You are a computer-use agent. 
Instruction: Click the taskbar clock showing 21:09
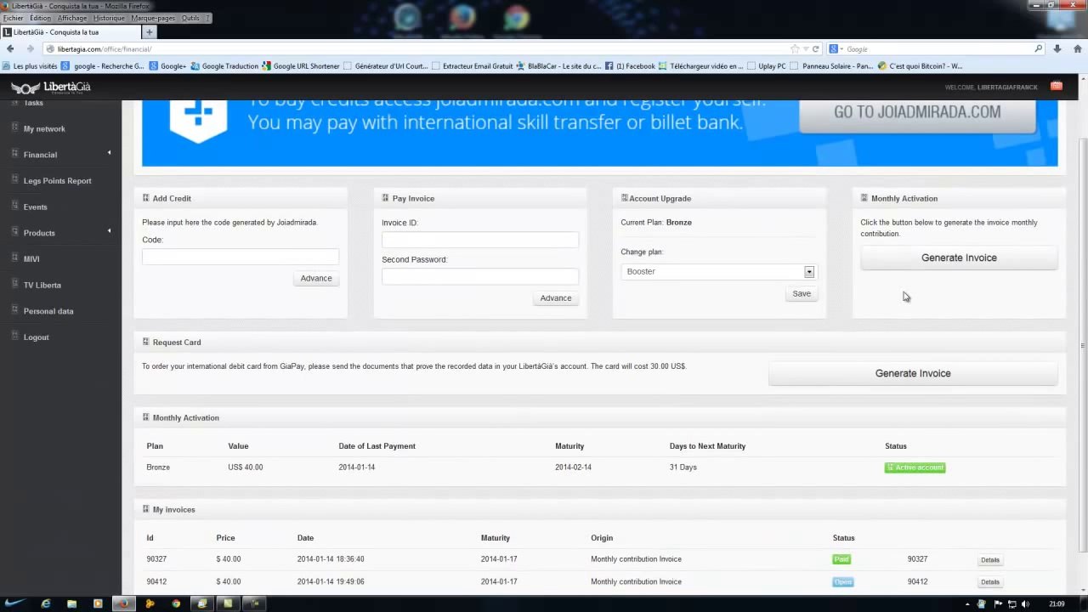(1057, 604)
